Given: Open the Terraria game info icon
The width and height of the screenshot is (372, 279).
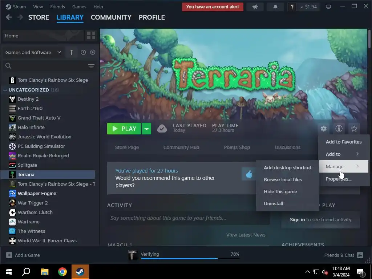Looking at the screenshot, I should pyautogui.click(x=339, y=129).
